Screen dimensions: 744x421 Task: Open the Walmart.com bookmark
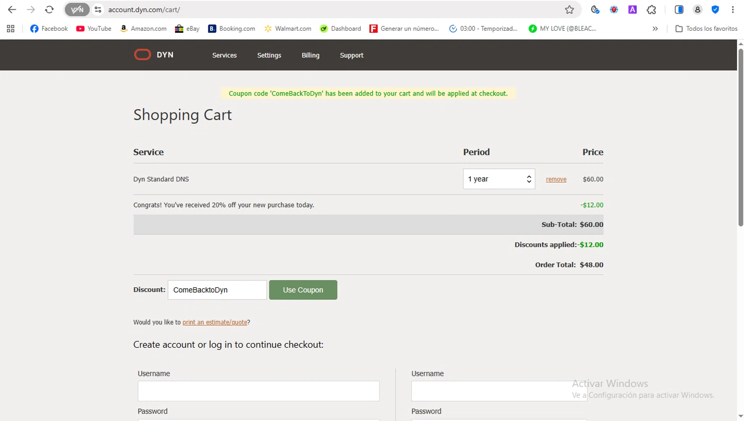tap(288, 29)
